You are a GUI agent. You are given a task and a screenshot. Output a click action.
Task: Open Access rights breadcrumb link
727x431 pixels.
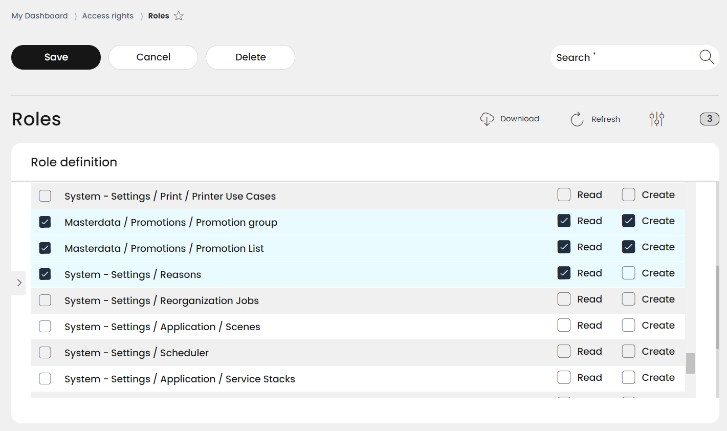(107, 16)
